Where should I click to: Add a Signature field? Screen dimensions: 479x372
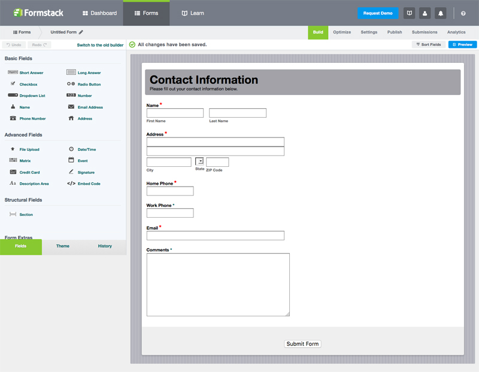click(x=81, y=172)
